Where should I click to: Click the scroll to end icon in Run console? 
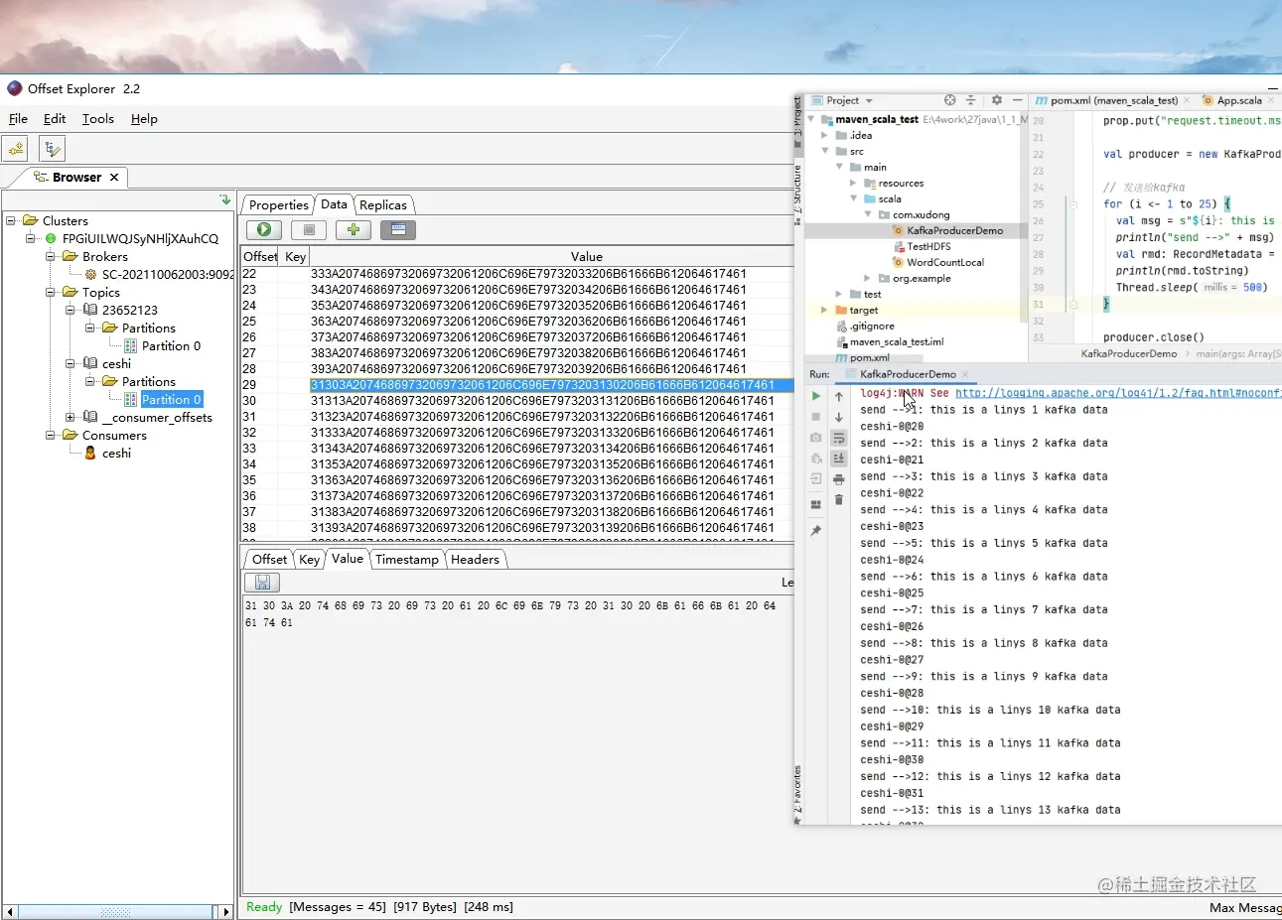coord(839,459)
